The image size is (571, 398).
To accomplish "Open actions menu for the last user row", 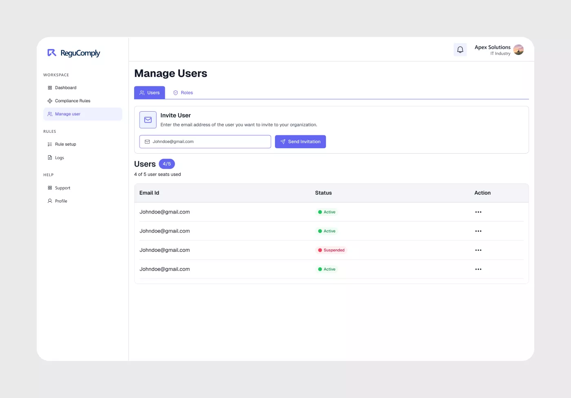I will pyautogui.click(x=478, y=269).
